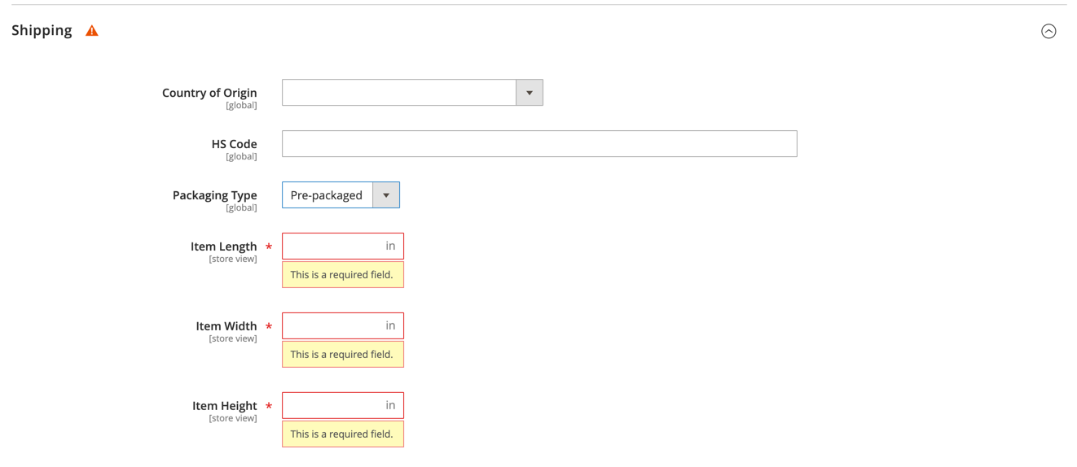Viewport: 1077px width, 467px height.
Task: Click the red asterisk next to Item Length
Action: (x=269, y=247)
